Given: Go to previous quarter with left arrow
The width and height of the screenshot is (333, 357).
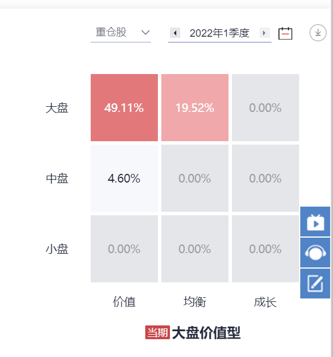Looking at the screenshot, I should [175, 33].
